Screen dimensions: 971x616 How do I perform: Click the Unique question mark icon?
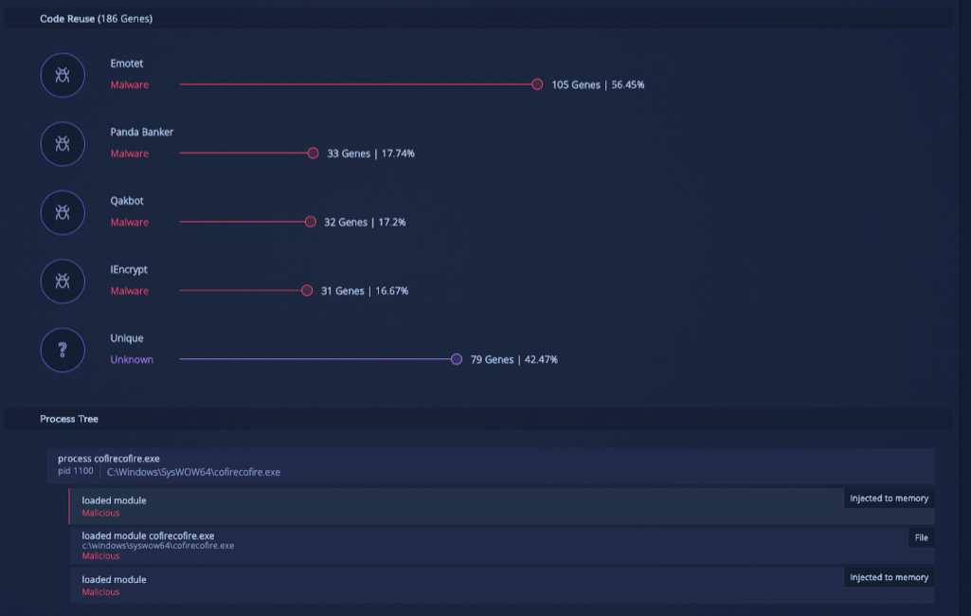coord(62,350)
